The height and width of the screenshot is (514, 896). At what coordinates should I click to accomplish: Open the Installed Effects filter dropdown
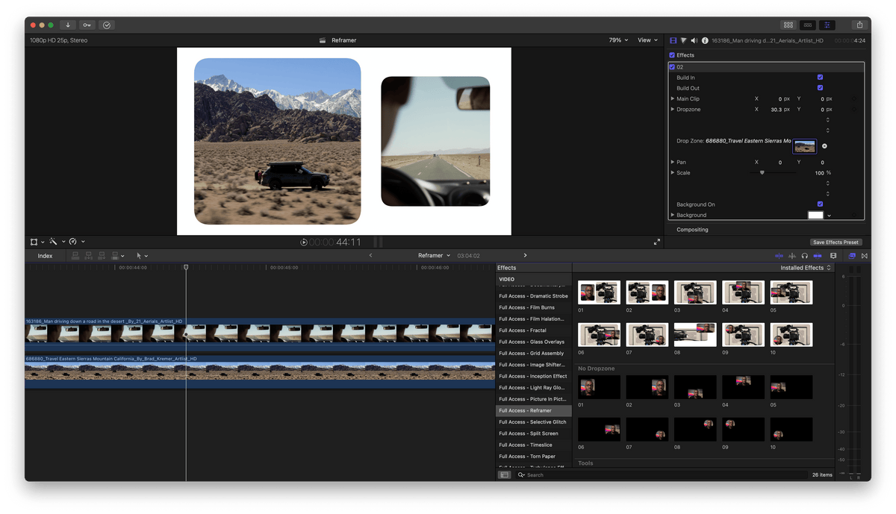point(806,268)
